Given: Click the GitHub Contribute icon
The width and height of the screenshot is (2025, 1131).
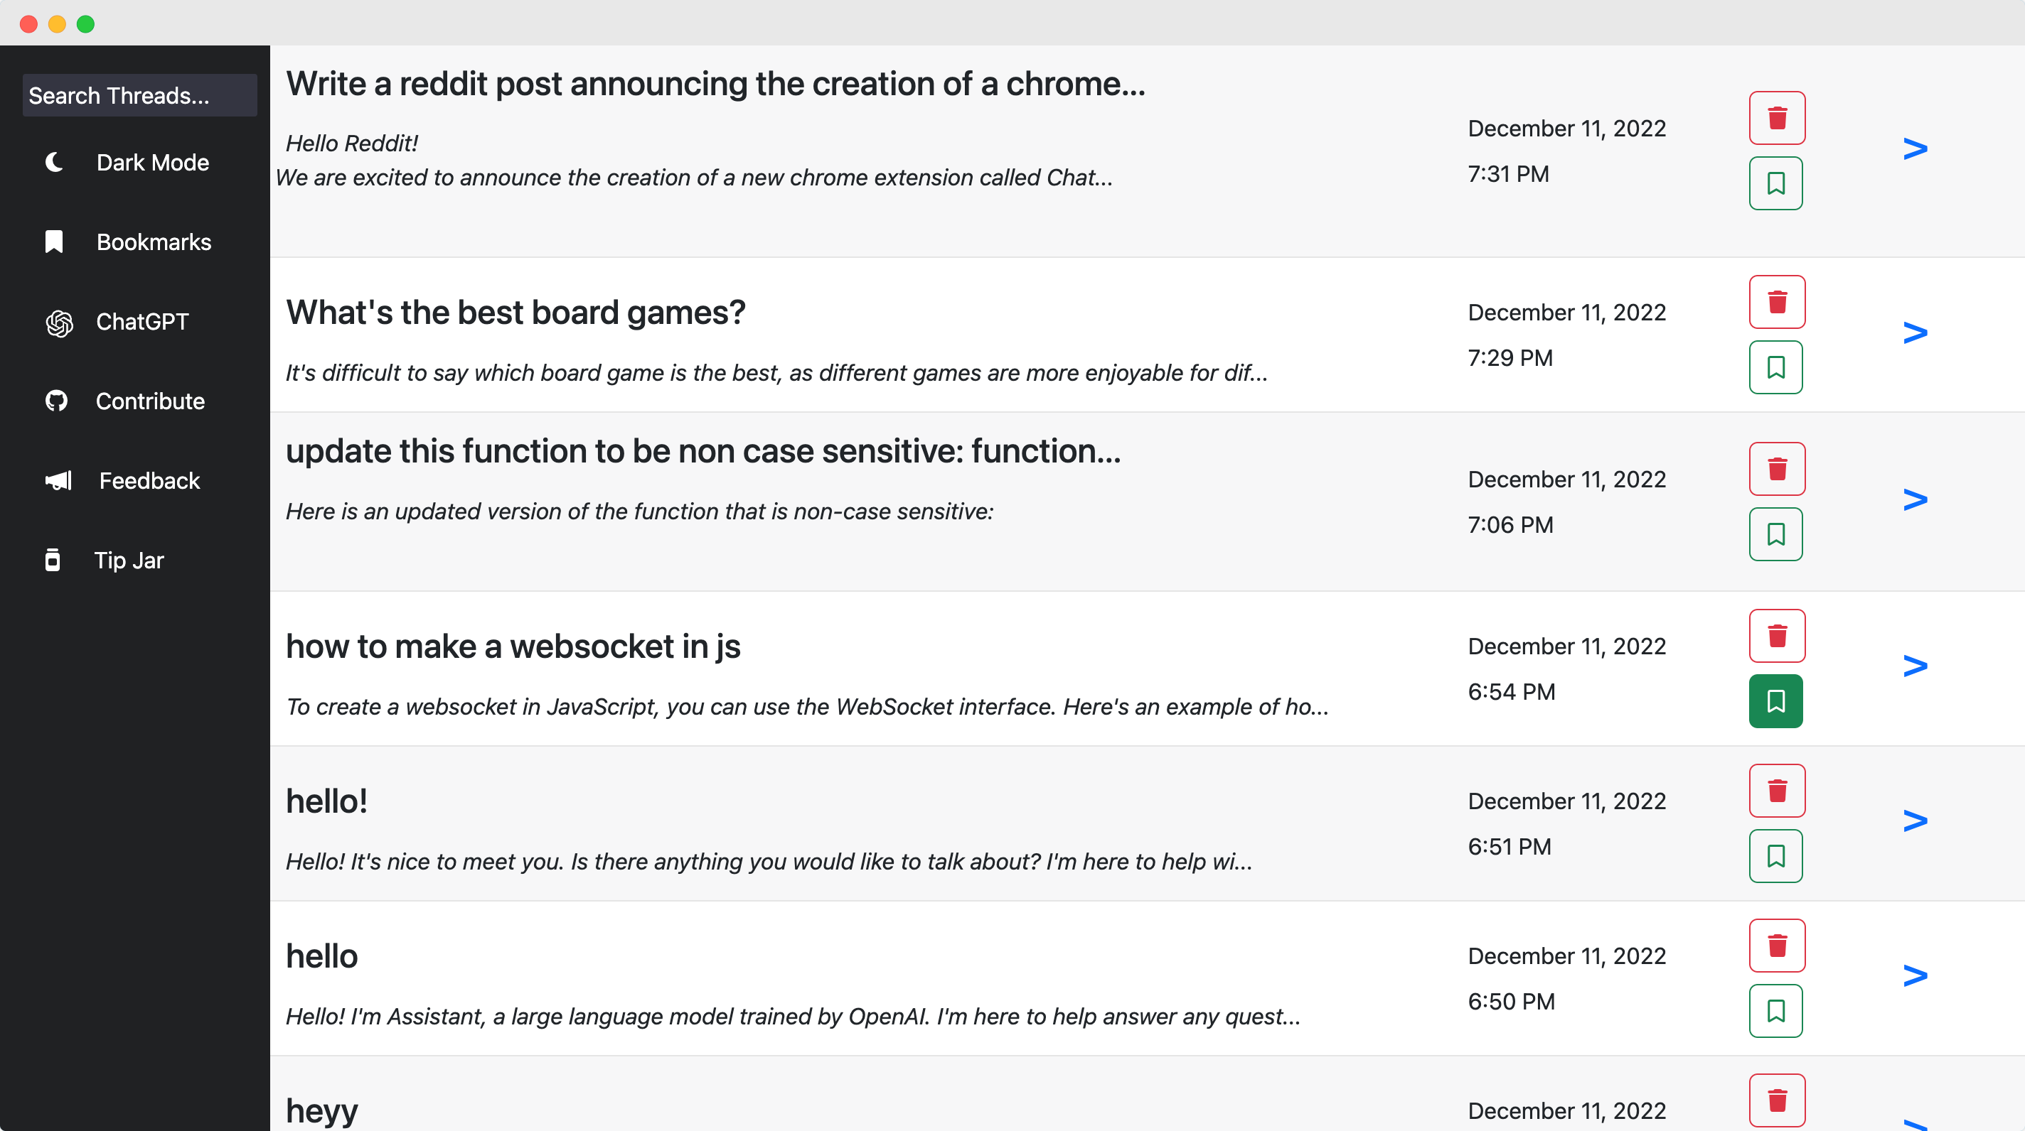Looking at the screenshot, I should pyautogui.click(x=57, y=401).
